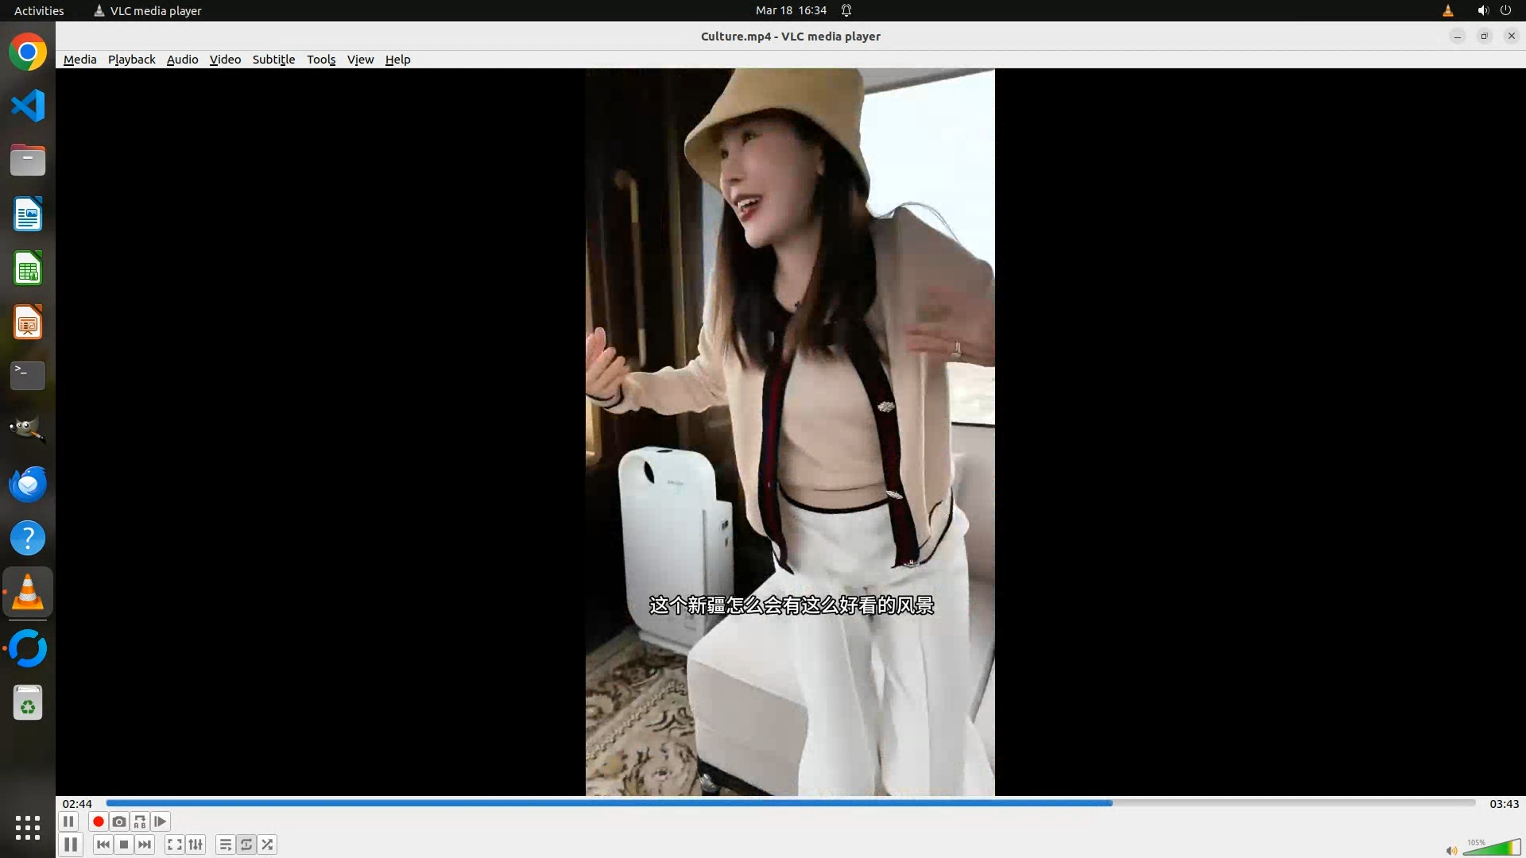
Task: Adjust the volume slider at 105%
Action: click(x=1491, y=848)
